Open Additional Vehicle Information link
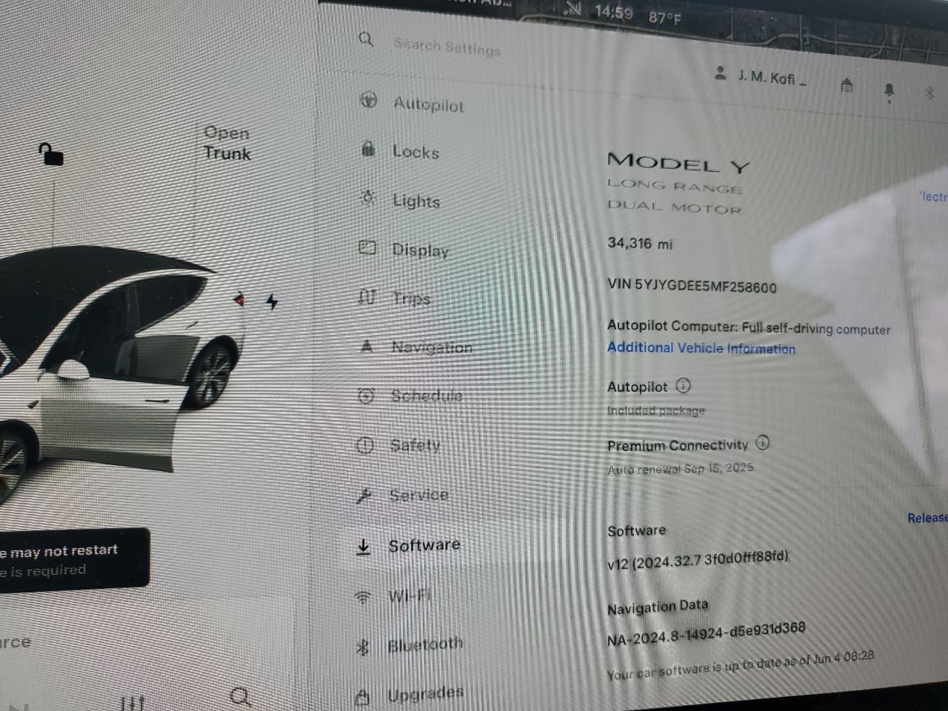Viewport: 948px width, 711px height. tap(701, 348)
